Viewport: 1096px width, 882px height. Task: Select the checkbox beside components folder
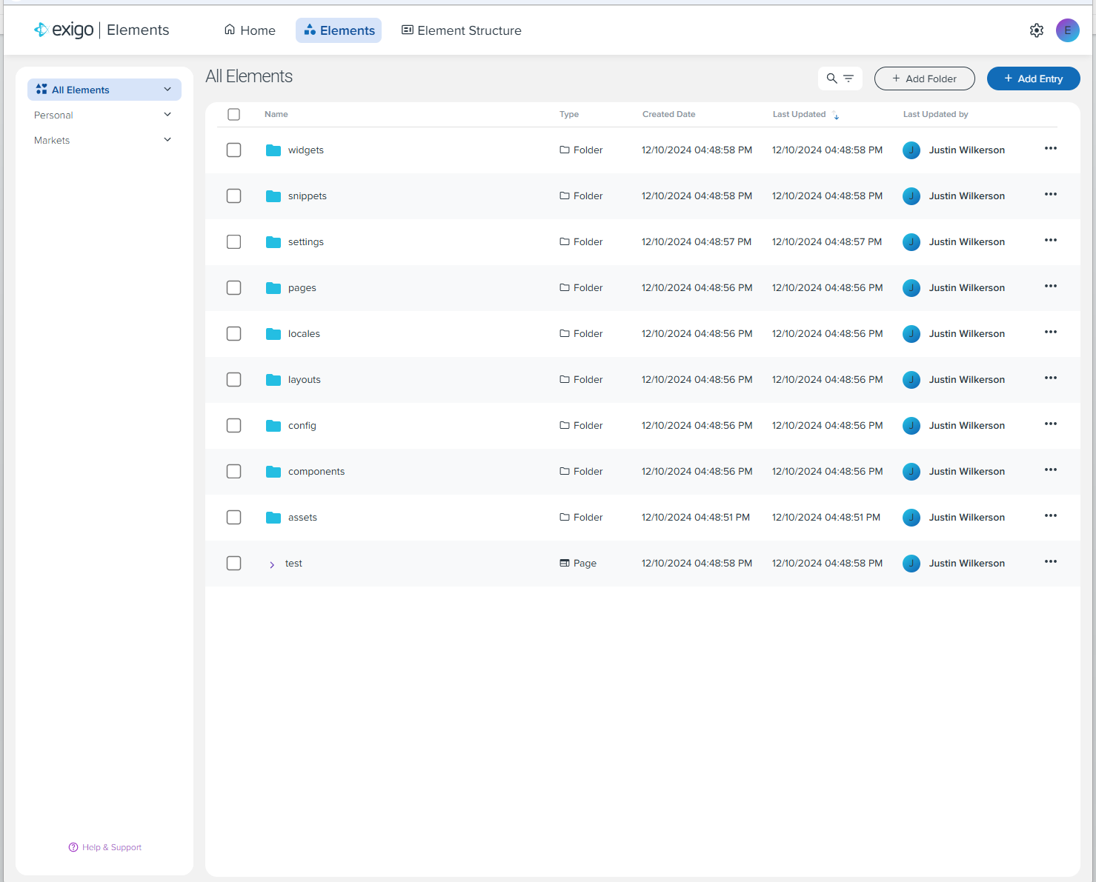click(x=234, y=472)
